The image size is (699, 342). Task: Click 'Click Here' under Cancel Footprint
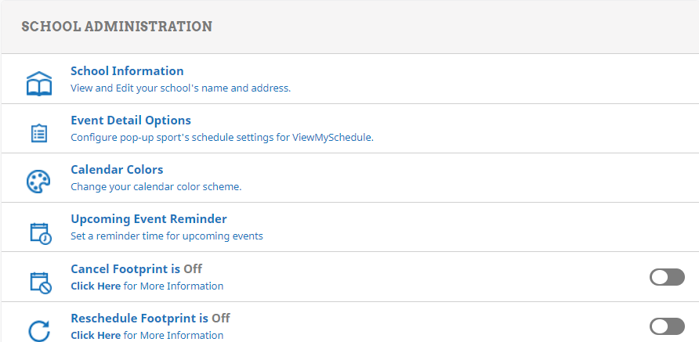pos(96,286)
